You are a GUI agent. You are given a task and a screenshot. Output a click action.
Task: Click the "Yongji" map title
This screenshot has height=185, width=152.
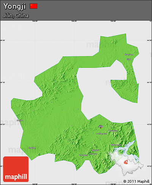click(14, 6)
